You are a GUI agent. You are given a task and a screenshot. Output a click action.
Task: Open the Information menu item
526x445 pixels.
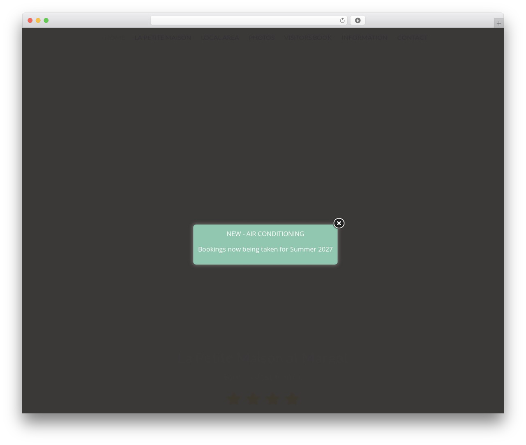click(x=364, y=38)
